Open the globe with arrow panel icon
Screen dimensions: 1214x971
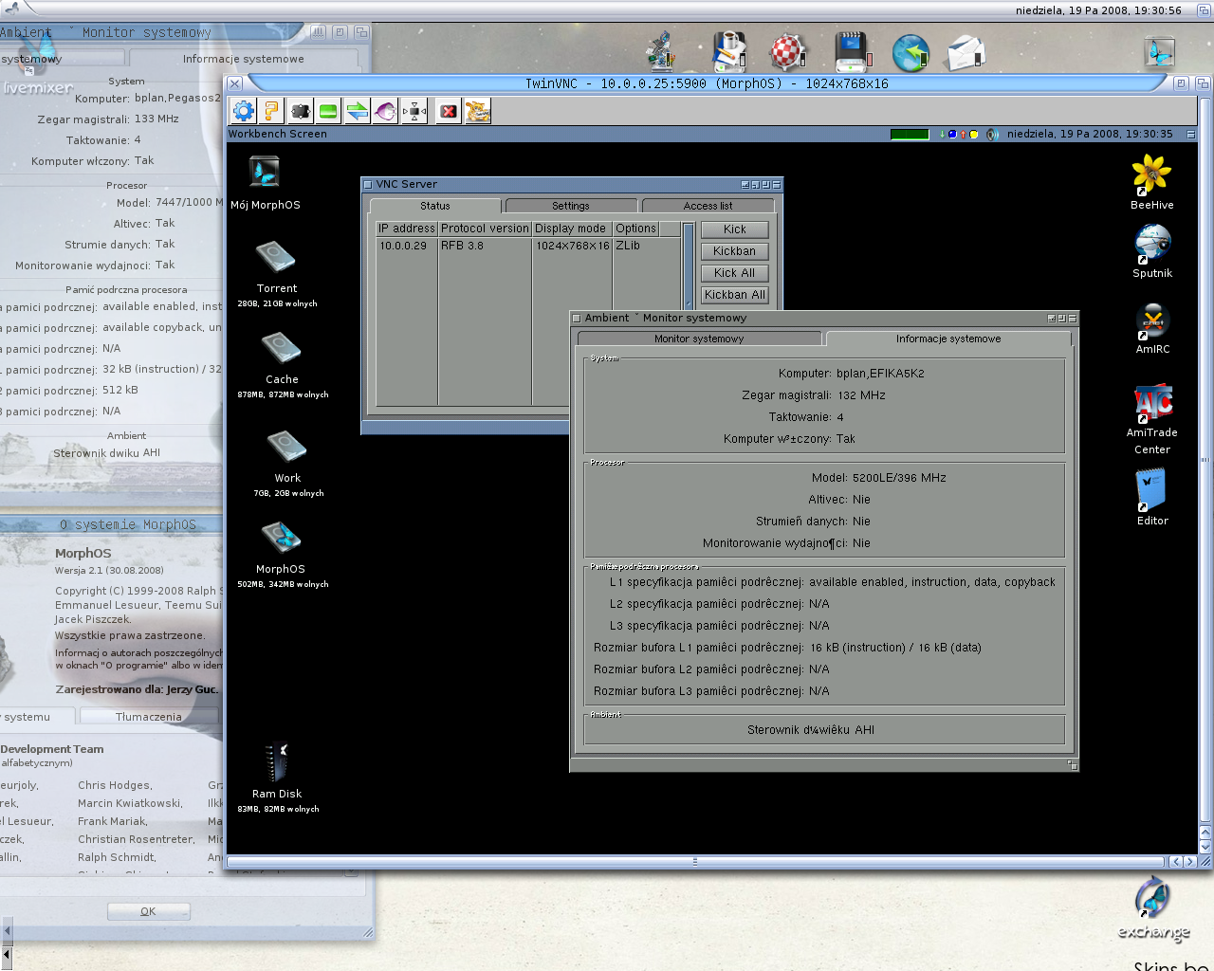(910, 53)
